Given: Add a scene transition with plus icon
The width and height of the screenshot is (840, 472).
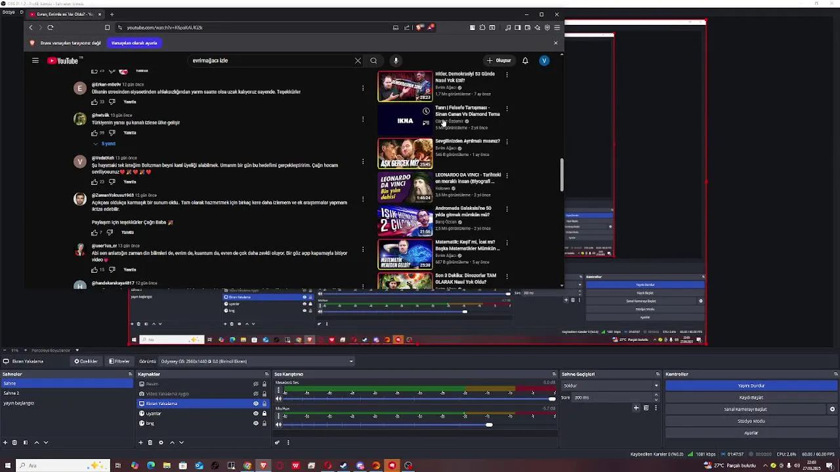Looking at the screenshot, I should [636, 408].
